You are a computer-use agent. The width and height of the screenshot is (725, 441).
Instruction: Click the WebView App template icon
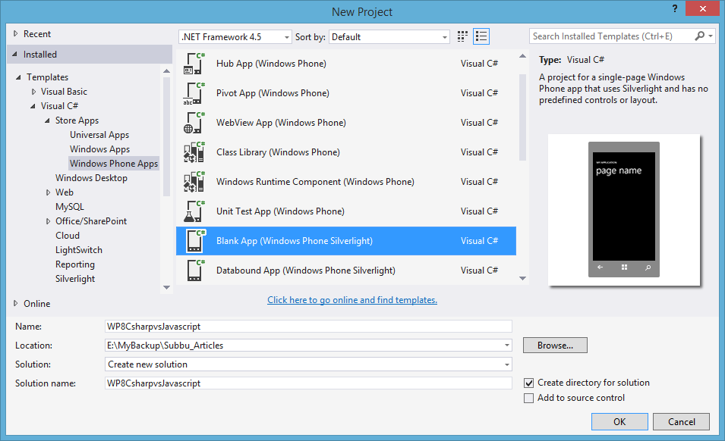194,122
